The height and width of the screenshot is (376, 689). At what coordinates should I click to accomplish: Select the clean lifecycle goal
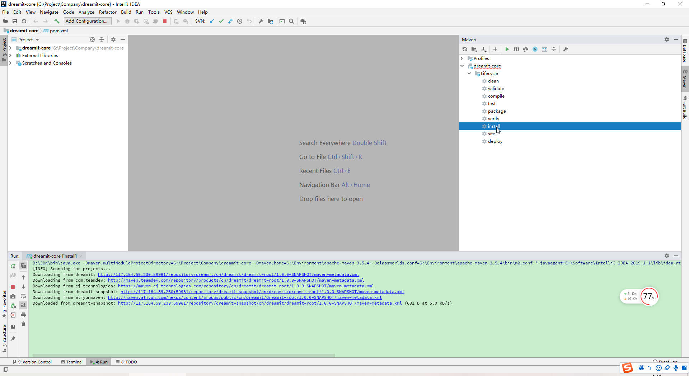(x=493, y=81)
